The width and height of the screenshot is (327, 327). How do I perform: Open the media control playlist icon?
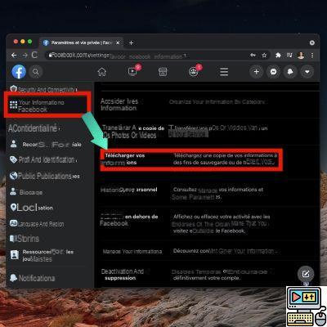pyautogui.click(x=289, y=56)
